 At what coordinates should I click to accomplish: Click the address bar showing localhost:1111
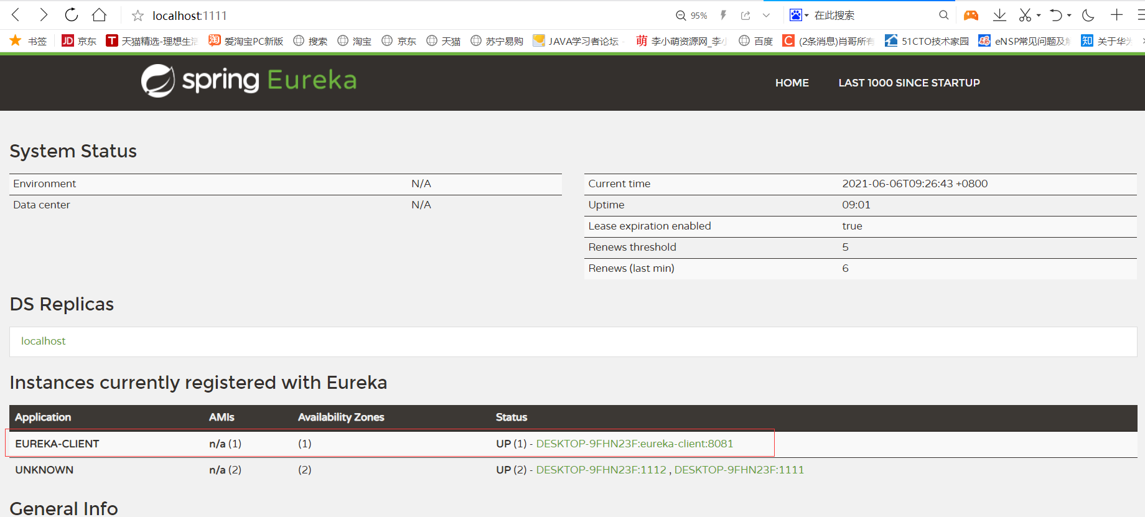[190, 16]
